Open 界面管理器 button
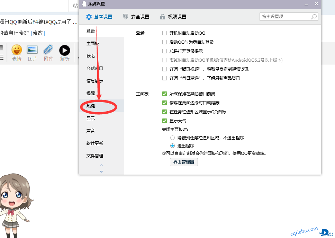This screenshot has height=238, width=335. pos(184,162)
